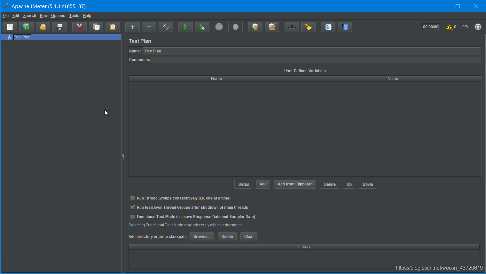The image size is (486, 274).
Task: Click the Library table header
Action: [x=304, y=247]
